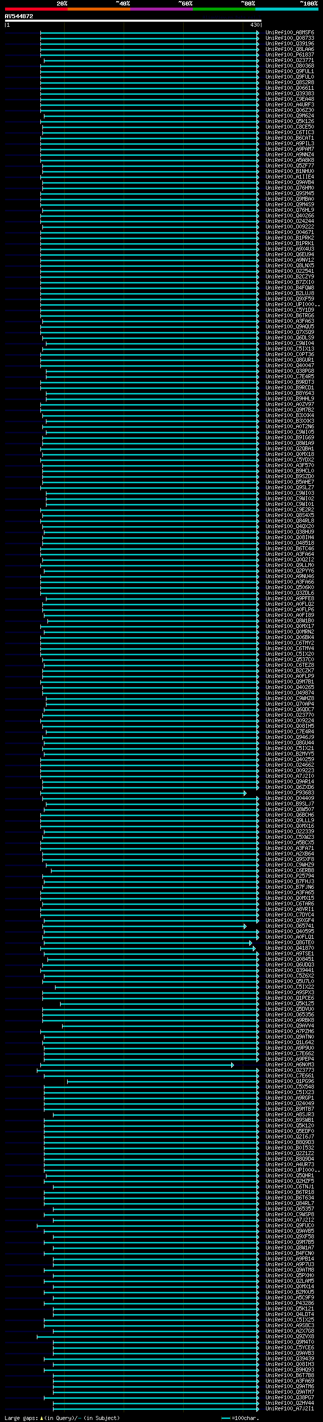Select hit label UniRef100_A3FA69

pyautogui.click(x=289, y=1381)
